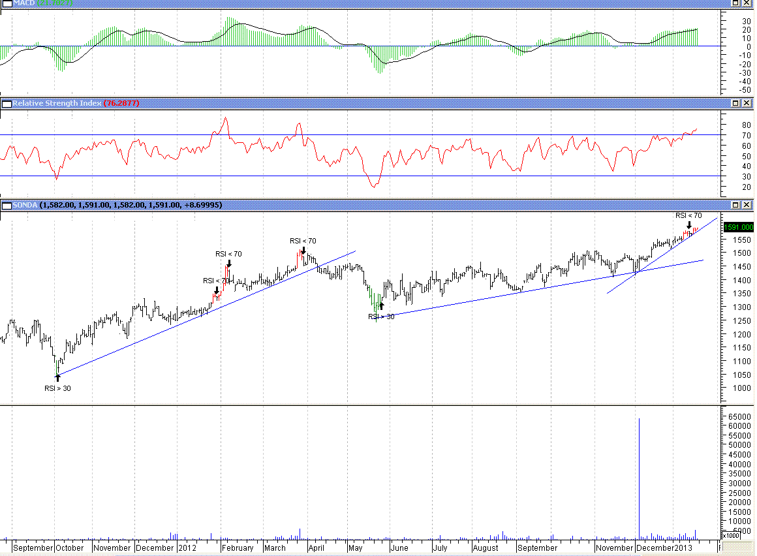This screenshot has width=757, height=556.
Task: Open the Relative Strength Index panel control icon
Action: click(x=6, y=103)
